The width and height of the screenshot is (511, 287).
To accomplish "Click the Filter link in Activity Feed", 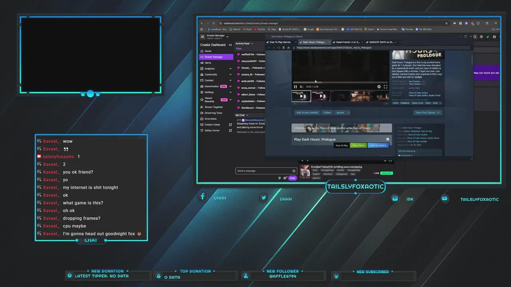I will [x=239, y=49].
